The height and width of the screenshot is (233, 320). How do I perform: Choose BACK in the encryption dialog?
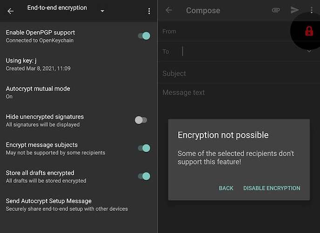226,188
